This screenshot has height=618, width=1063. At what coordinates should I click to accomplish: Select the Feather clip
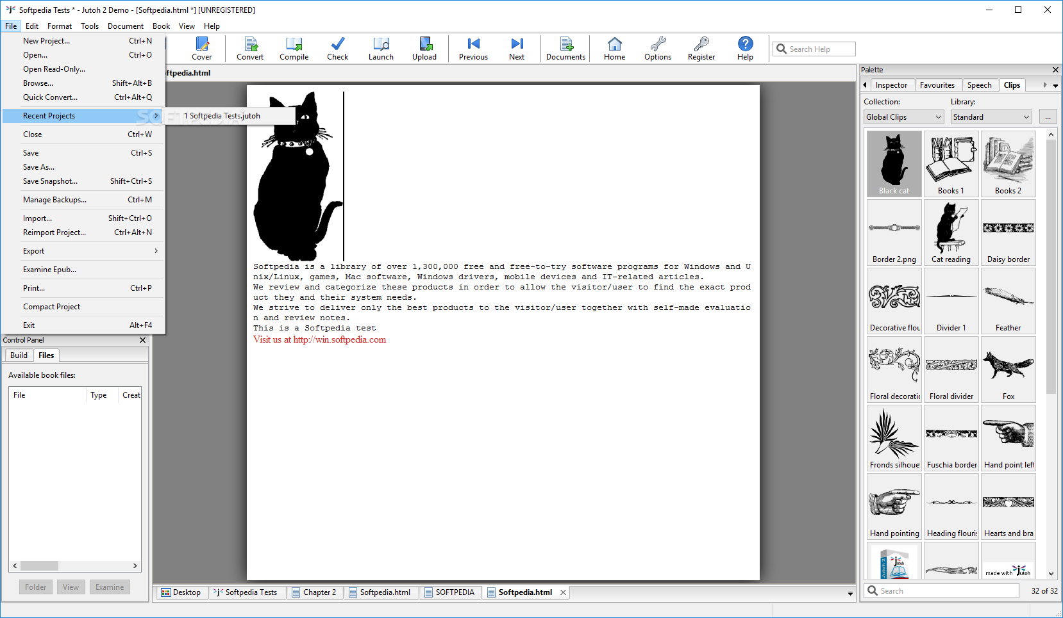click(x=1009, y=300)
